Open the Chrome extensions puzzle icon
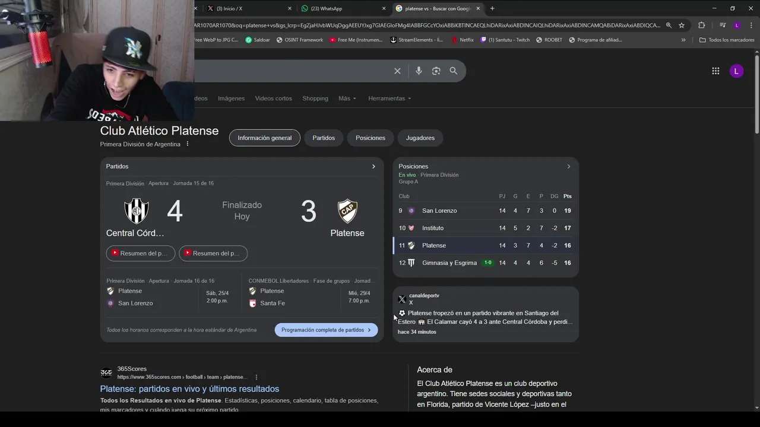 coord(701,25)
